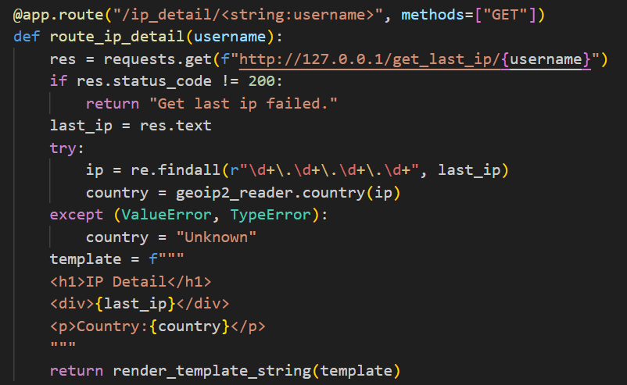Viewport: 627px width, 385px height.
Task: Click the geoip2_reader.country call
Action: (x=271, y=193)
